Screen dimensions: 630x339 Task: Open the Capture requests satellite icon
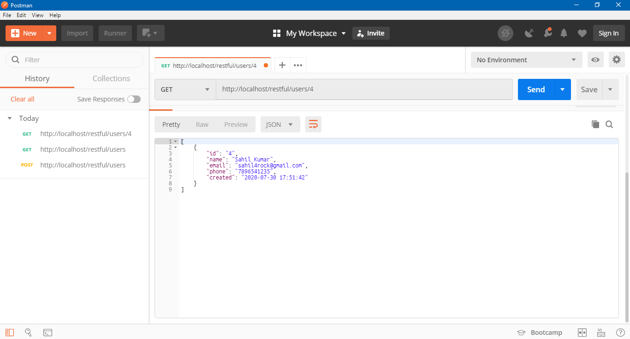529,33
